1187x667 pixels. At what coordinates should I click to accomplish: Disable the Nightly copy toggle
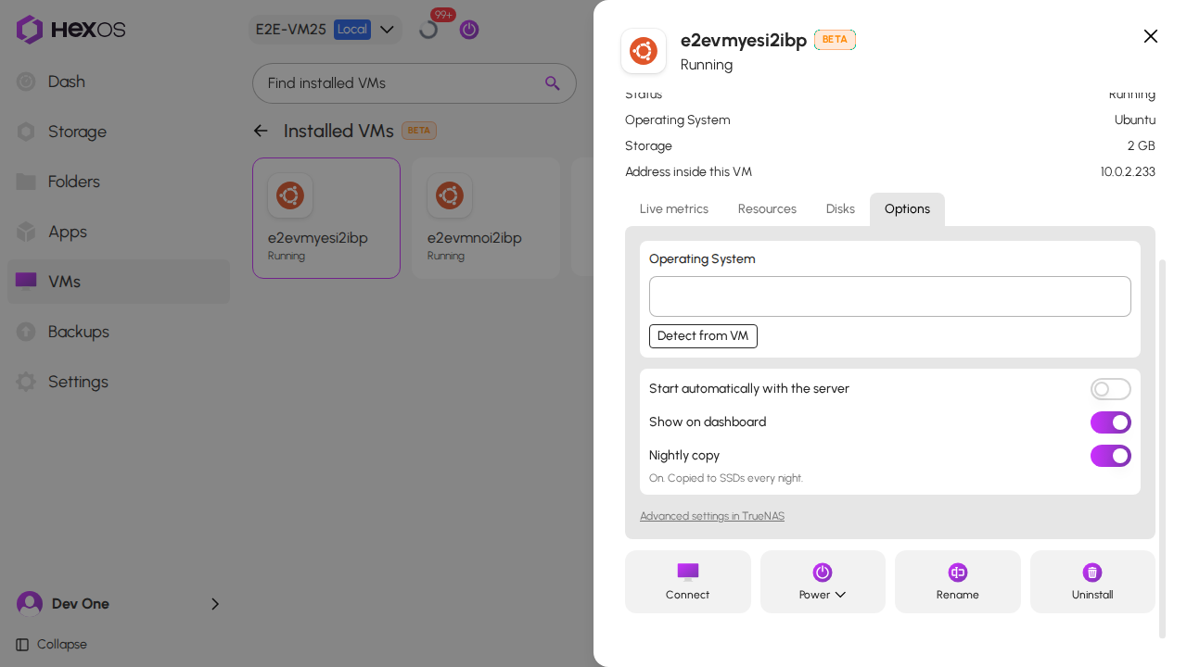click(x=1111, y=456)
